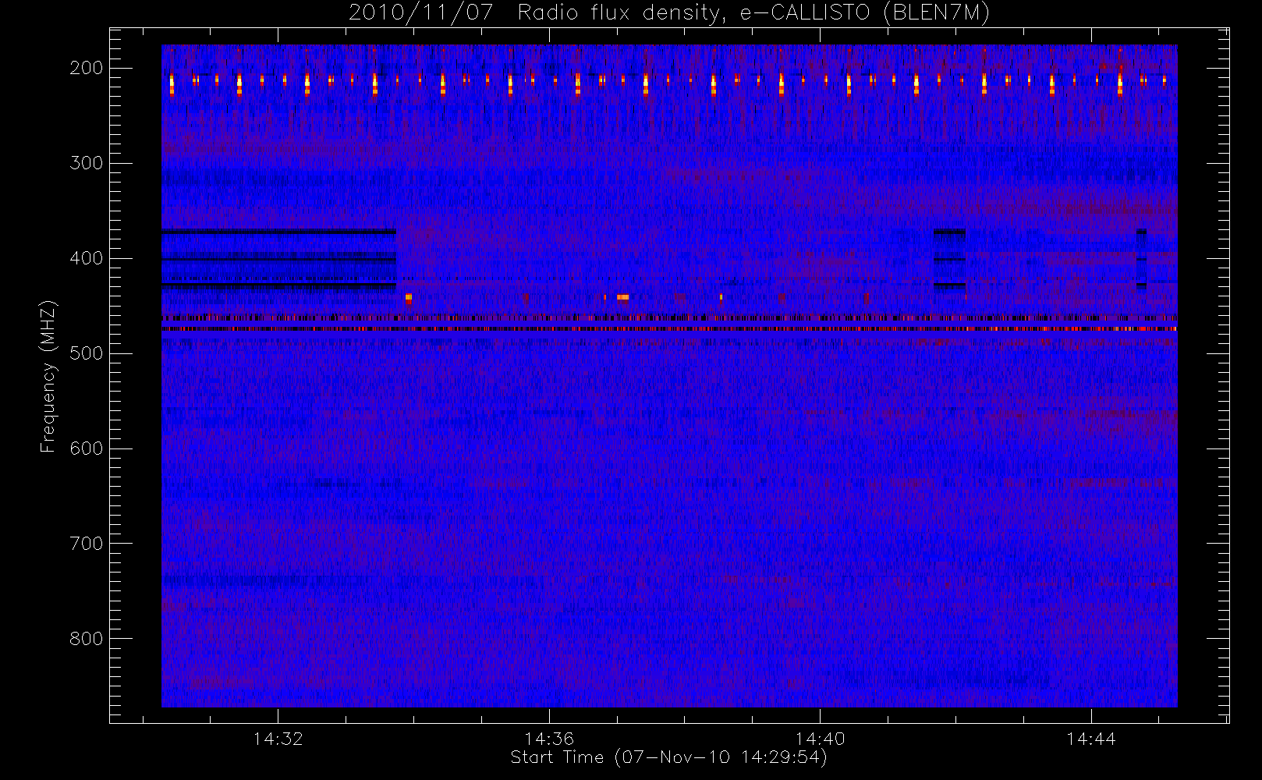
Task: Click the 600 frequency tick label
Action: coord(87,448)
